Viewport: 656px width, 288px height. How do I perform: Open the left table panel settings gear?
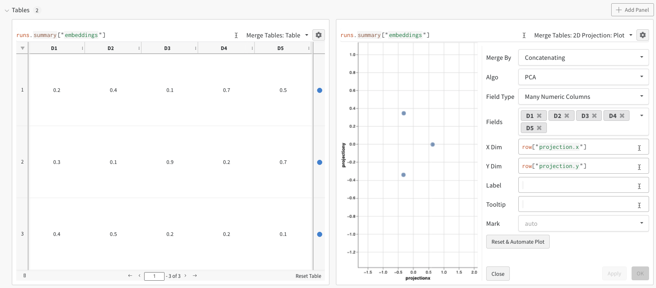(318, 35)
